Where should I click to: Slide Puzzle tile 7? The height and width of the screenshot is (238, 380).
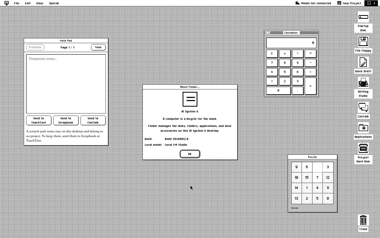(x=317, y=178)
